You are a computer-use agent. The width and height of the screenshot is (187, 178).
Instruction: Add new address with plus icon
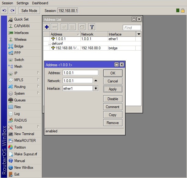coord(47,27)
